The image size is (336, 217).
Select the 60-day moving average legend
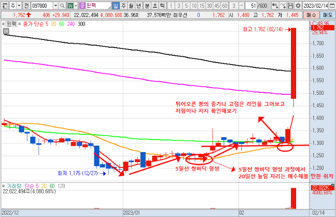pos(61,24)
